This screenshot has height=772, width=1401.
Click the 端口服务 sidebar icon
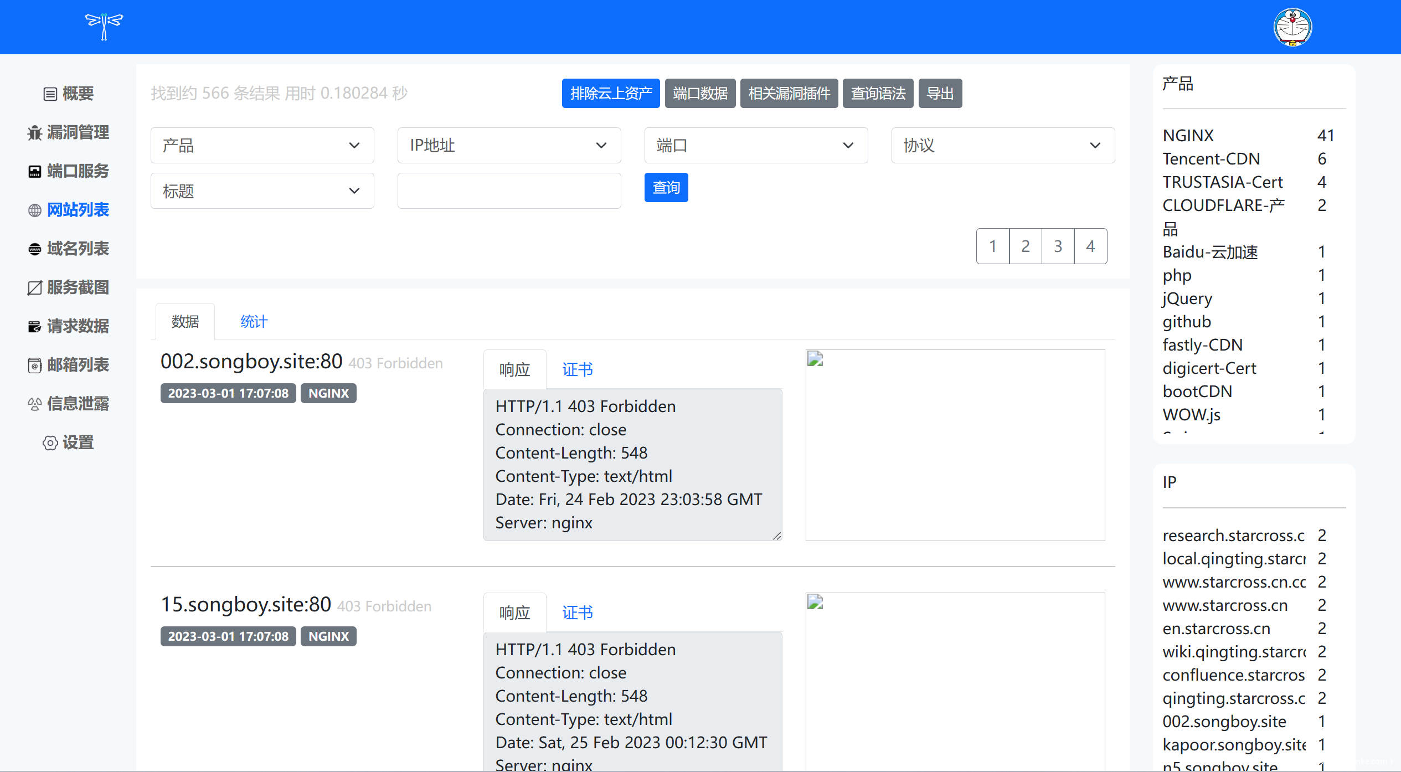point(35,172)
